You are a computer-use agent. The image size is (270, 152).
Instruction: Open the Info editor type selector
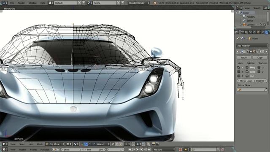pyautogui.click(x=5, y=3)
